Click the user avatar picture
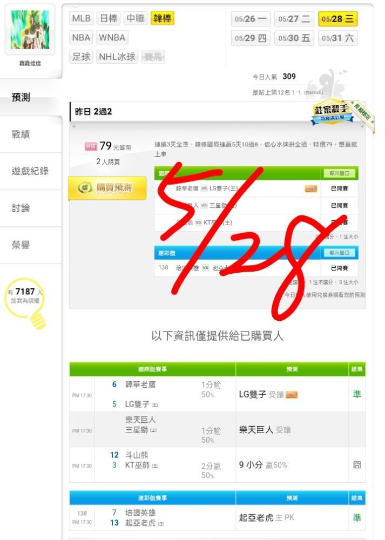385x540 pixels. click(30, 29)
